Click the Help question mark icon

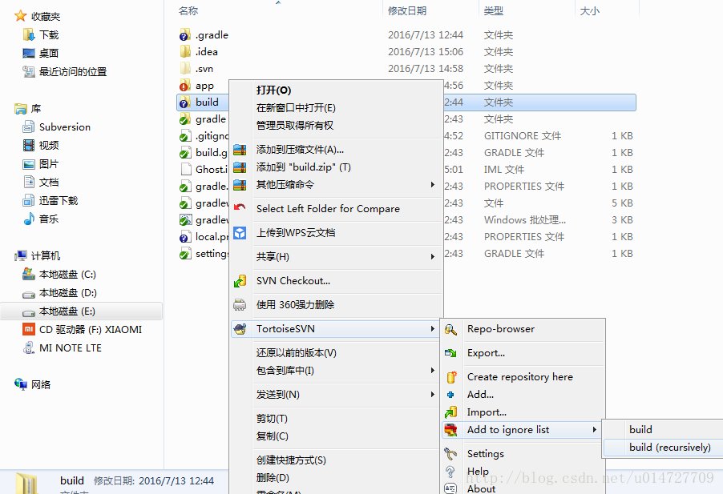tap(450, 472)
